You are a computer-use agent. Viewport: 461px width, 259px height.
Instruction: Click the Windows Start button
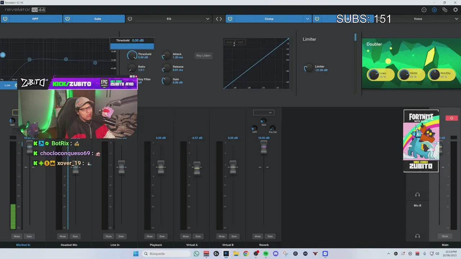136,254
